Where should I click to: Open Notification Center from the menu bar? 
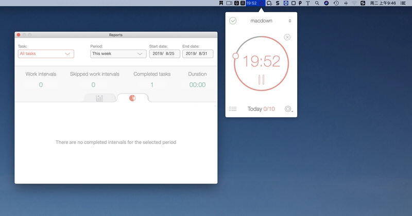tap(403, 3)
